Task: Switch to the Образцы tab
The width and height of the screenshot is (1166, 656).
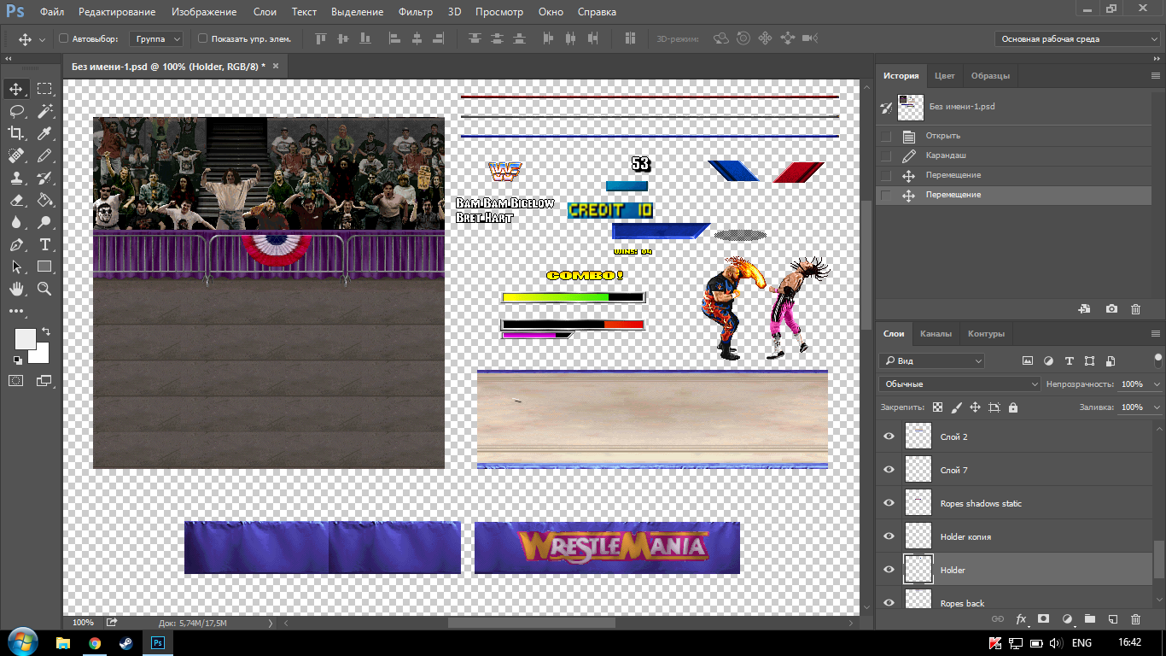Action: coord(990,75)
